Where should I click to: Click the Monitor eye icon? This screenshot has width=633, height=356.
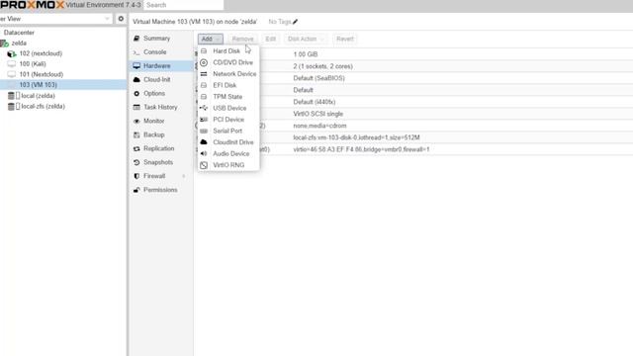(136, 121)
